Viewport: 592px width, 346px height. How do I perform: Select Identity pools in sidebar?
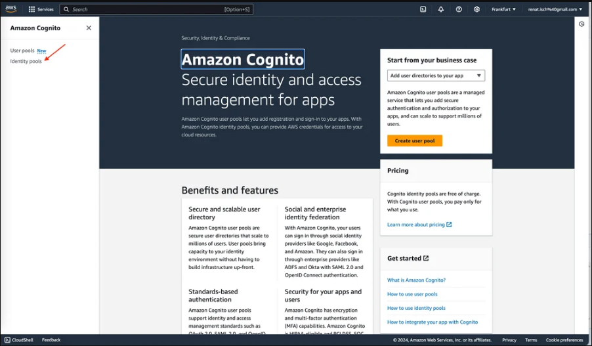coord(26,61)
